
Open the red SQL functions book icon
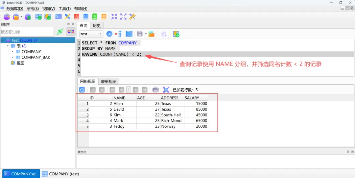click(x=77, y=16)
